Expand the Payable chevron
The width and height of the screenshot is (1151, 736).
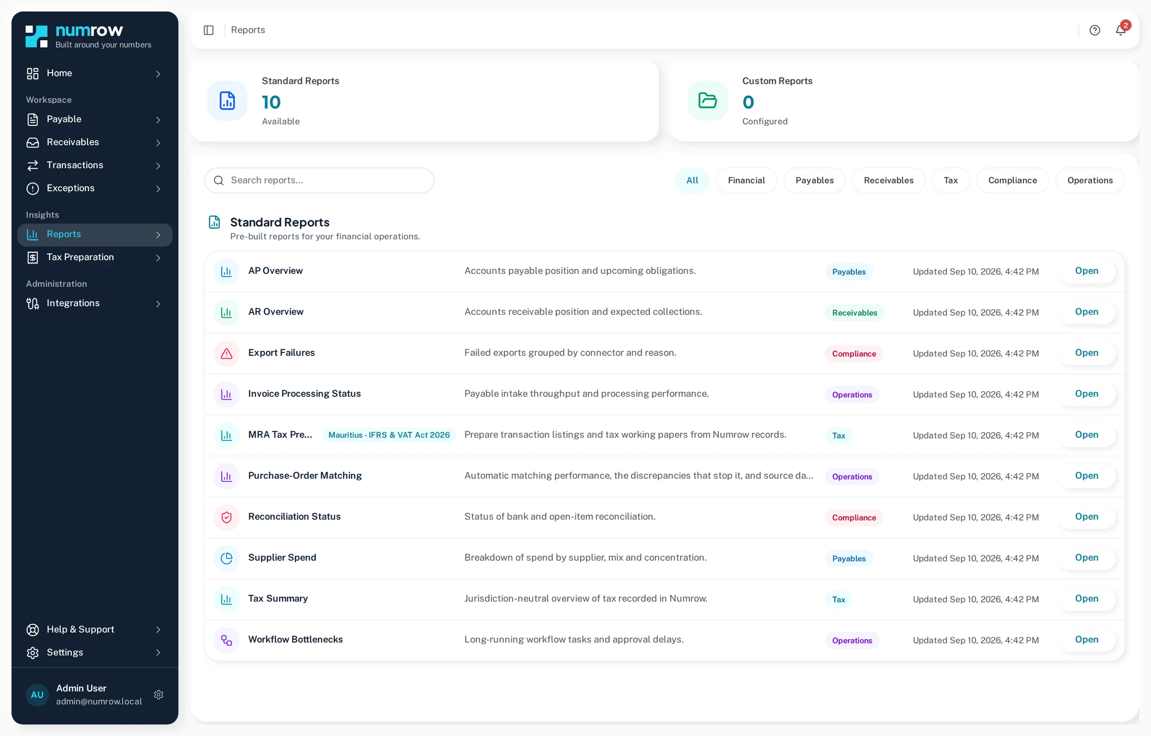point(158,120)
